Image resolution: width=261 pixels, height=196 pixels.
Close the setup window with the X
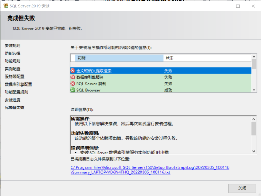(x=253, y=6)
